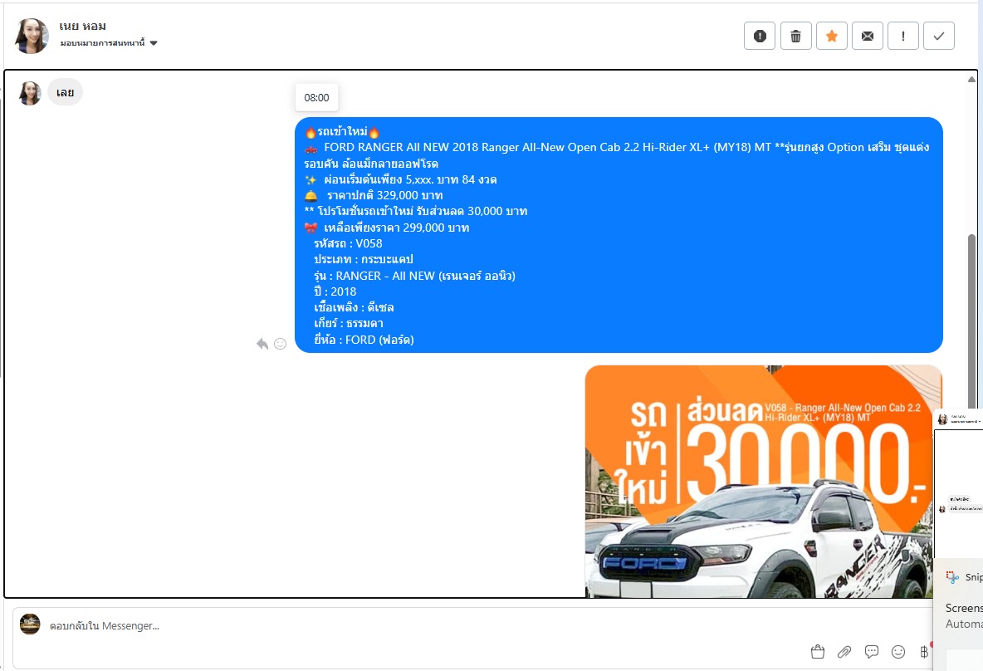Select the 329,000 baht regular price line
The height and width of the screenshot is (671, 983).
(x=374, y=195)
